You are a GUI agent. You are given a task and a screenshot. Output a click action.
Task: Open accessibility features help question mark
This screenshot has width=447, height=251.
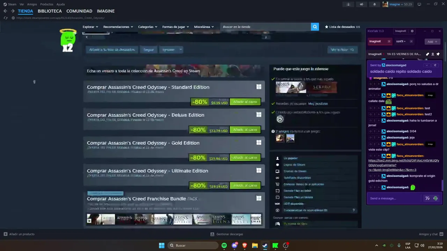click(353, 210)
